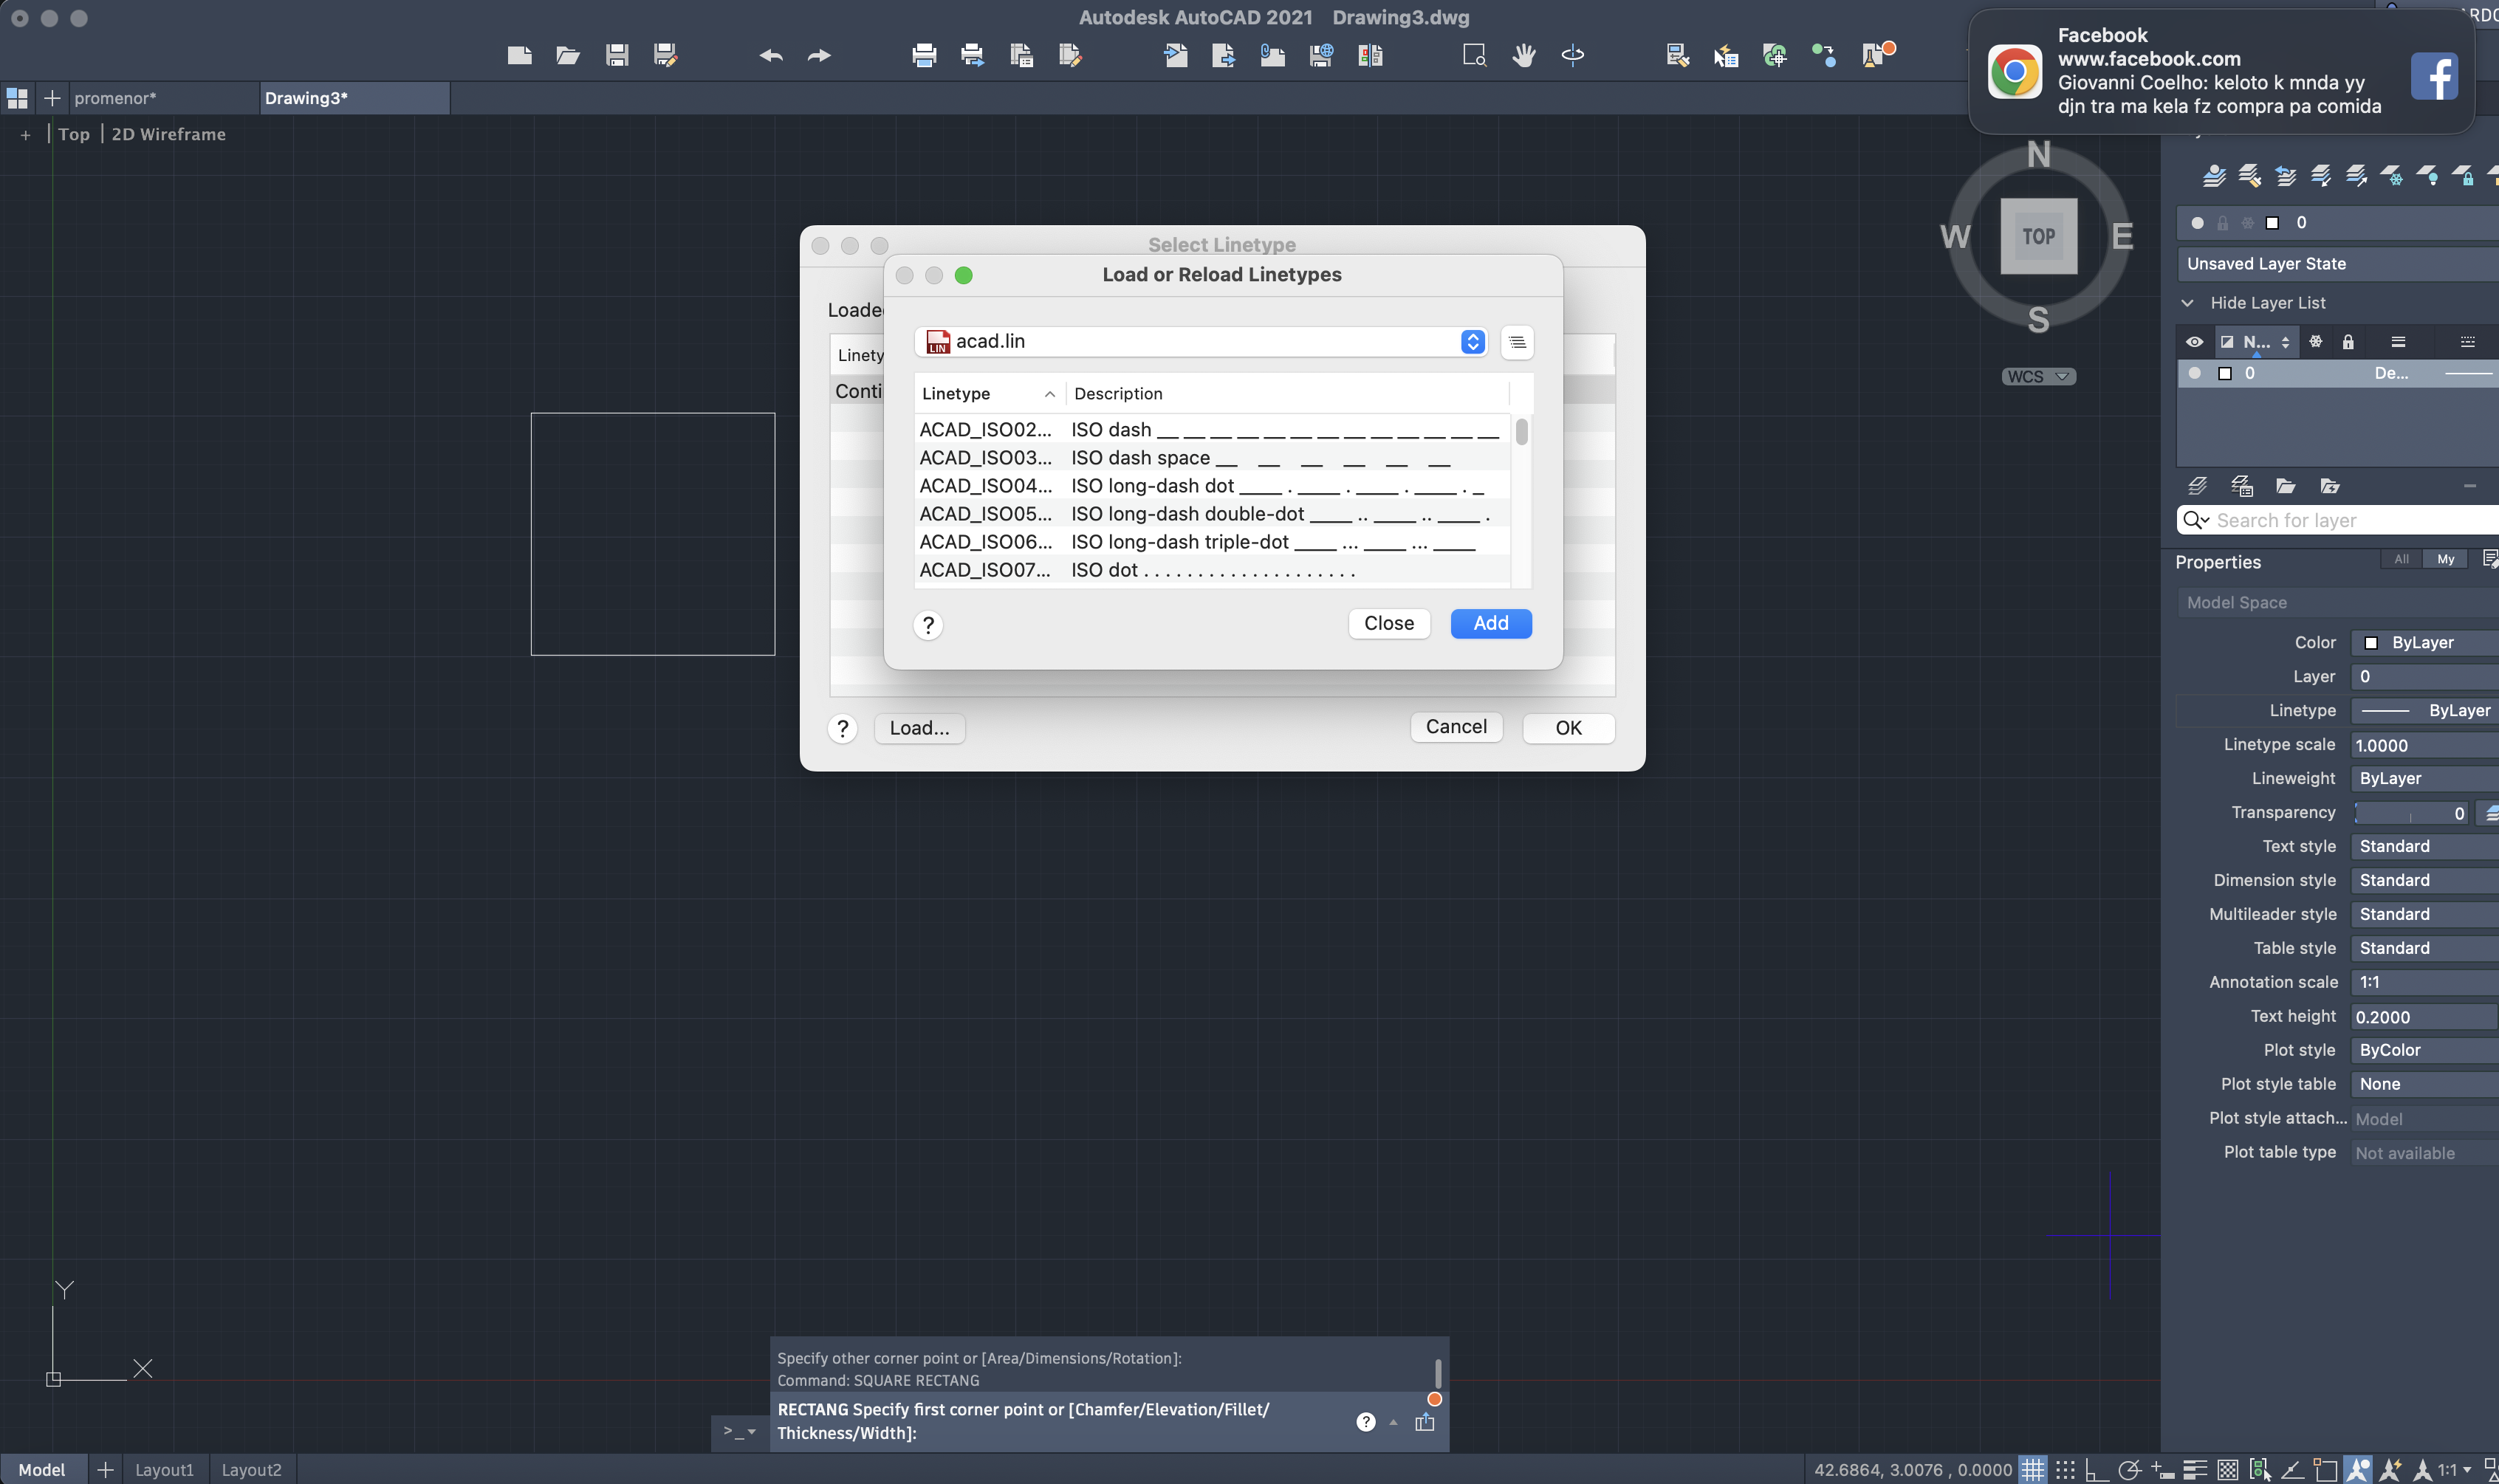Open the Unsaved Layer State dropdown
This screenshot has height=1484, width=2499.
[2338, 264]
